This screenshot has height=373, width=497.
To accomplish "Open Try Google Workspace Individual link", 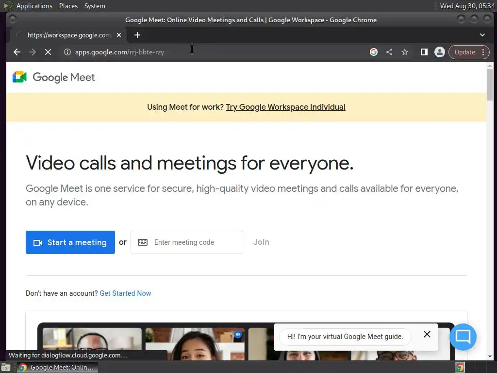I will click(x=285, y=107).
